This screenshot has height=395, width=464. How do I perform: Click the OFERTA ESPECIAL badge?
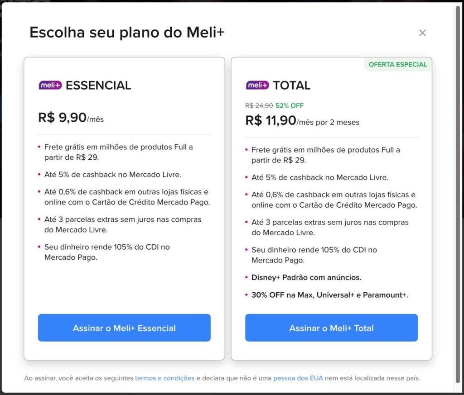tap(397, 65)
